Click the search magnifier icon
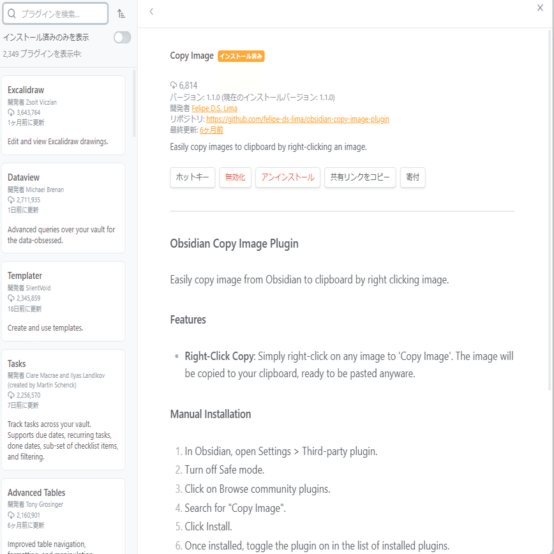Viewport: 554px width, 554px height. pos(11,14)
